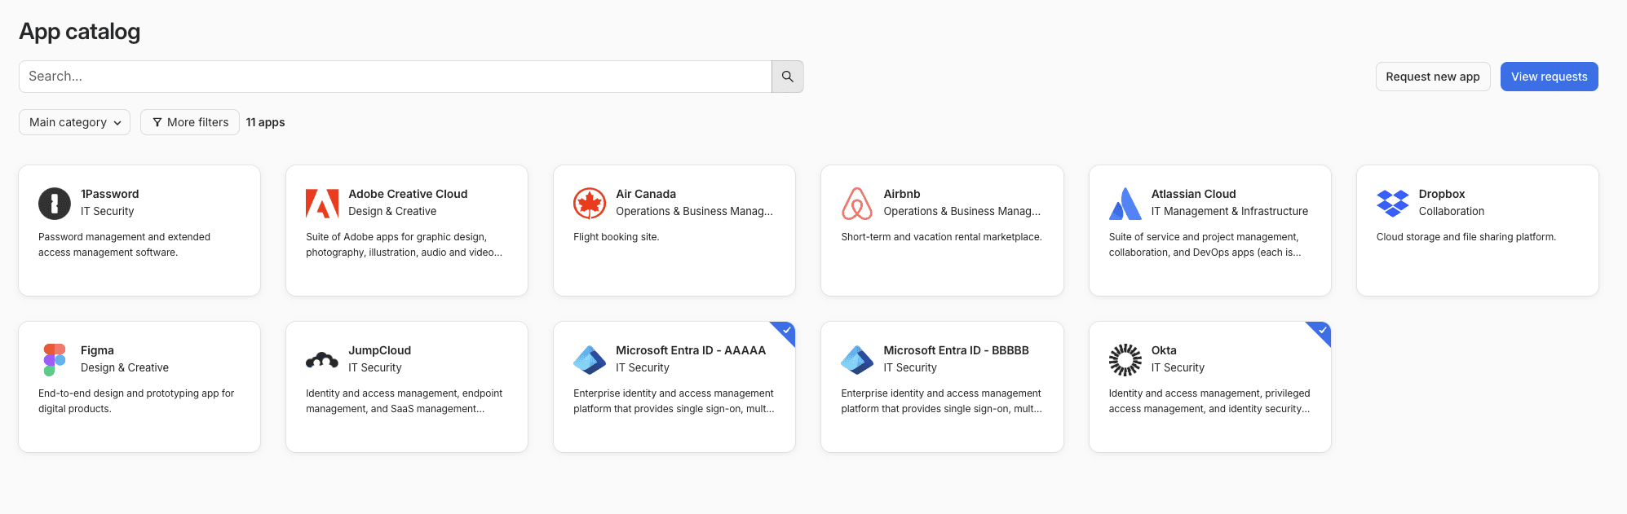Click Dropbox's cloud storage description text
The image size is (1627, 514).
(1466, 237)
